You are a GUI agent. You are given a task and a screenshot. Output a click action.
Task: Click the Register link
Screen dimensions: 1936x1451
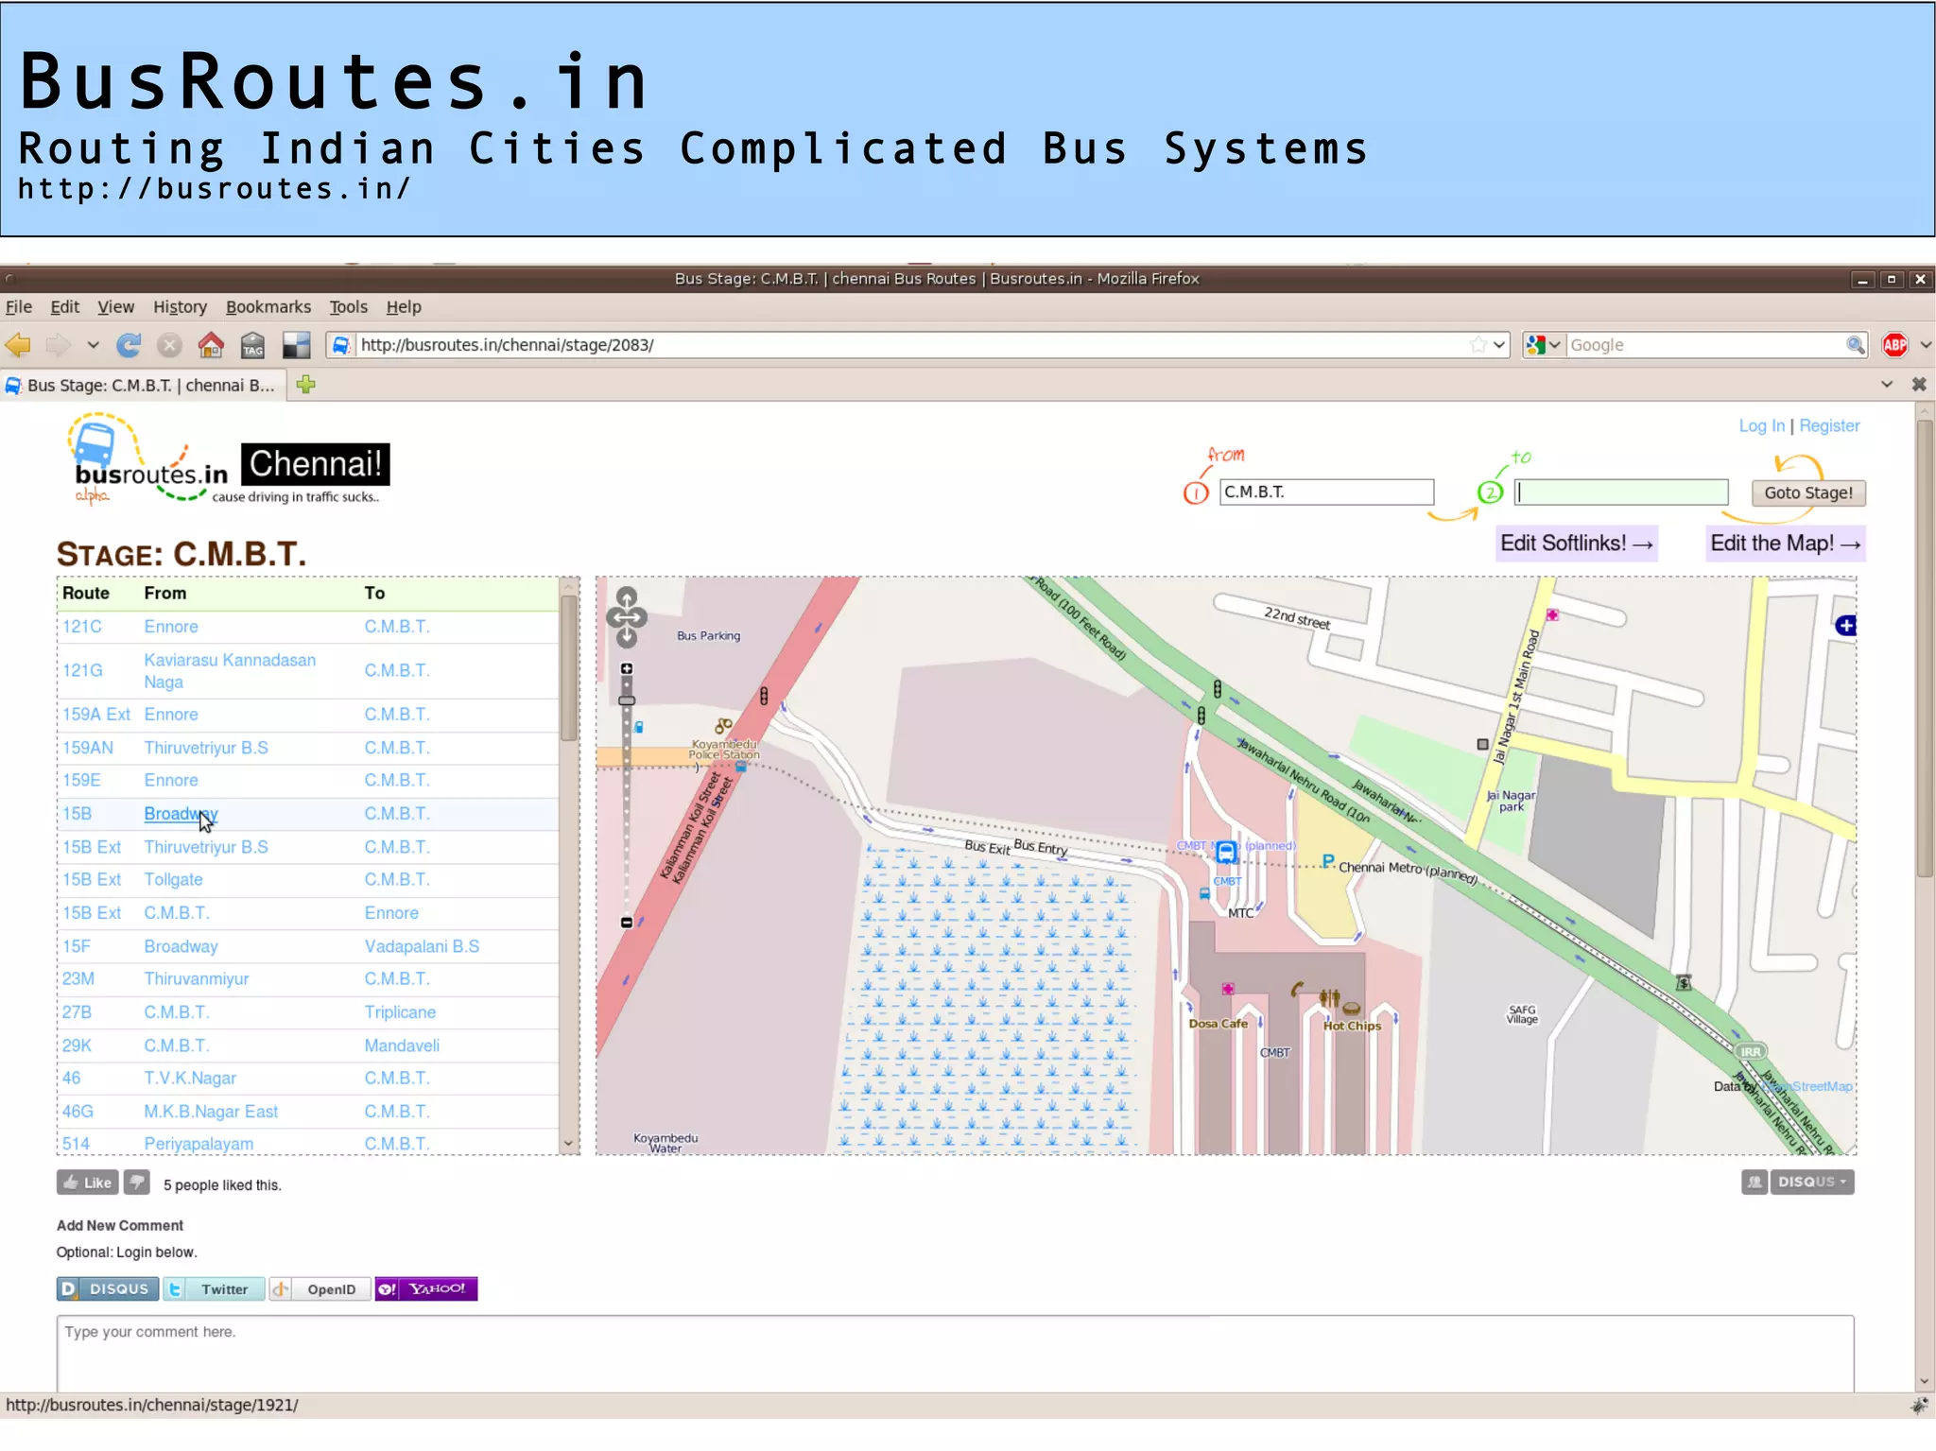click(x=1829, y=426)
